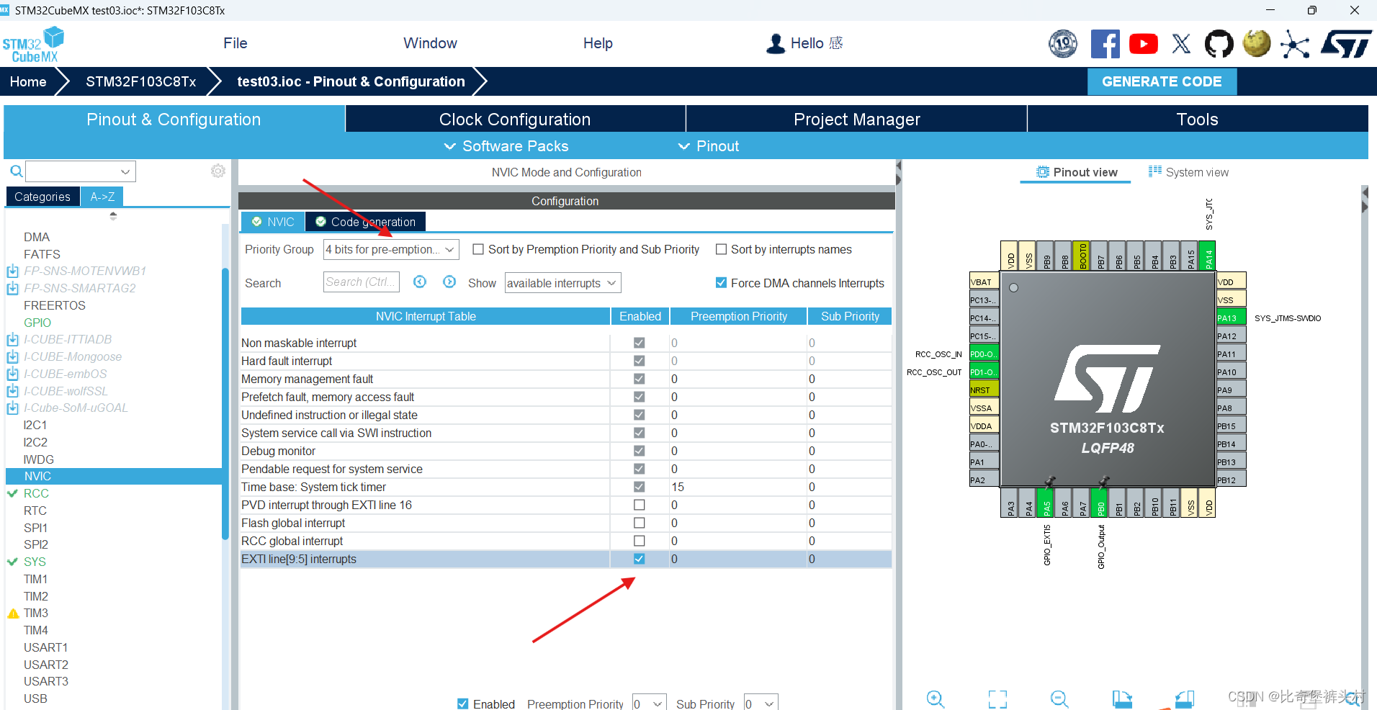Viewport: 1377px width, 710px height.
Task: Go to previous search result arrow
Action: click(x=420, y=282)
